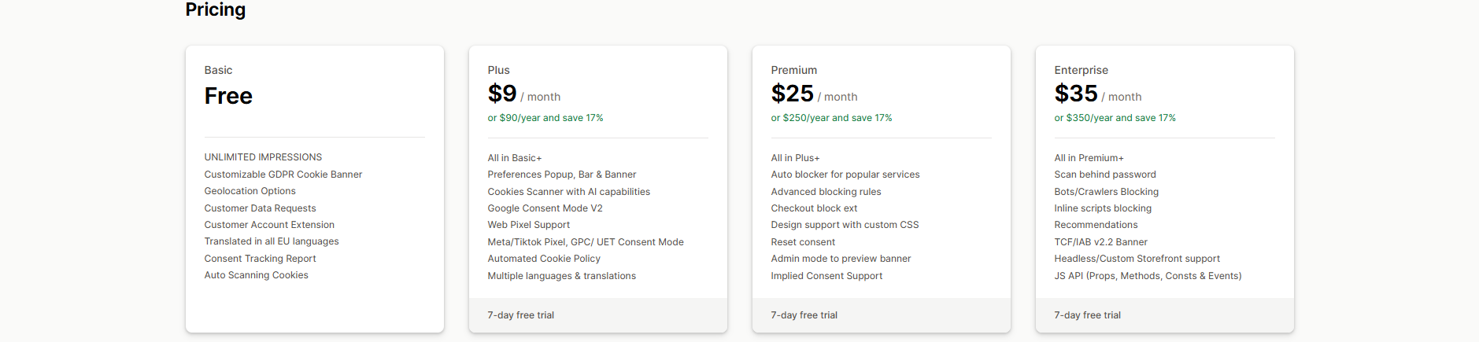Select the Basic plan title
Image resolution: width=1479 pixels, height=342 pixels.
(x=218, y=70)
